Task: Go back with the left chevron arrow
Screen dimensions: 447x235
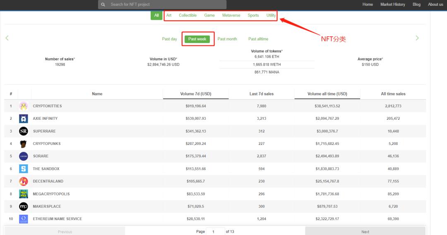Action: pyautogui.click(x=7, y=38)
